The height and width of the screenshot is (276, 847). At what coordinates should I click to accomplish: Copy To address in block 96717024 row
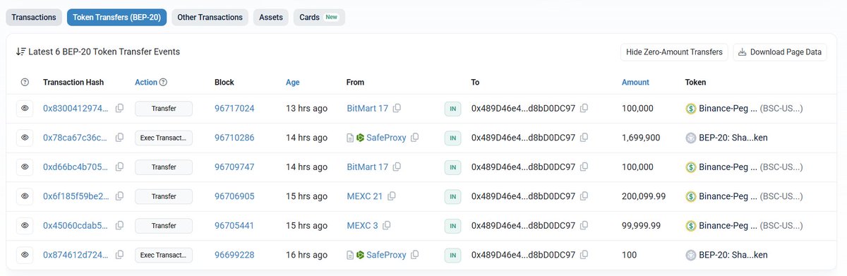[x=584, y=108]
